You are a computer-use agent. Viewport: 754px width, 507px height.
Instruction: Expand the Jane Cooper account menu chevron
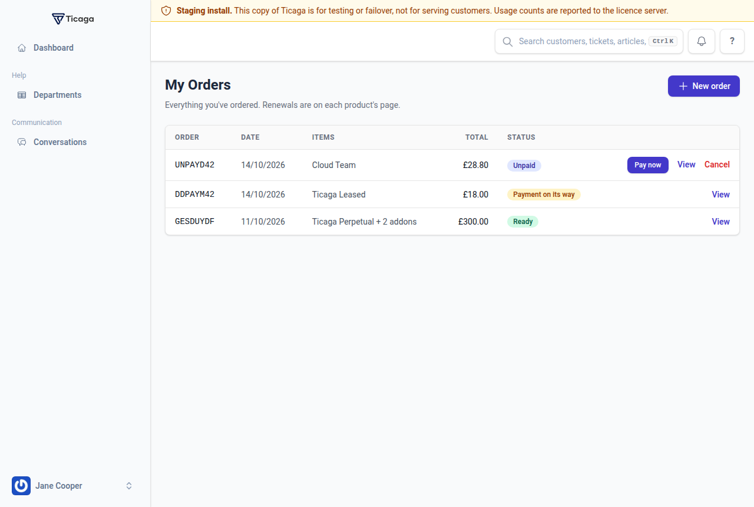tap(129, 486)
